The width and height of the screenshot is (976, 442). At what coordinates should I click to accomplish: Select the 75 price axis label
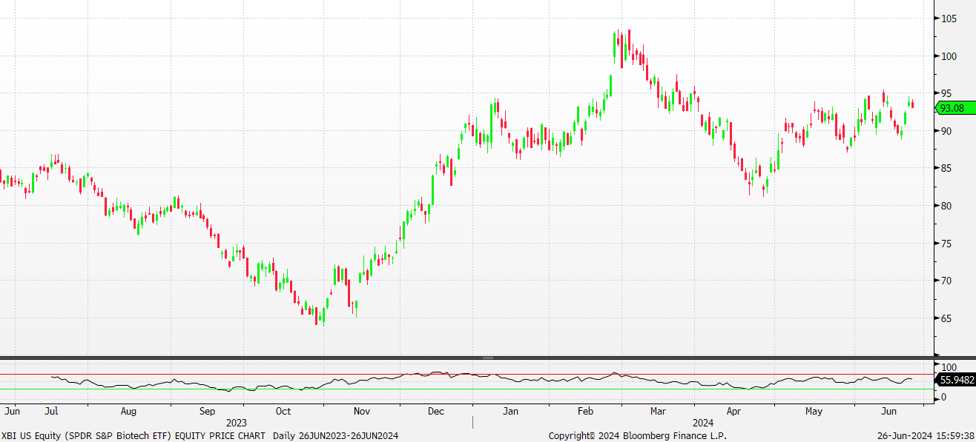click(x=946, y=244)
